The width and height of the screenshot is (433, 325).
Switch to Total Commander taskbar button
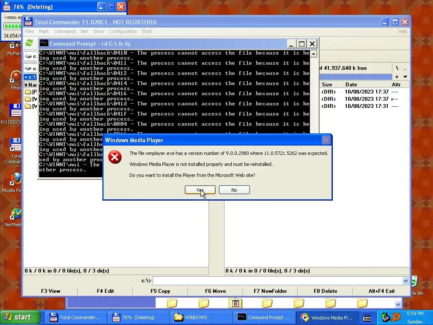pyautogui.click(x=75, y=317)
